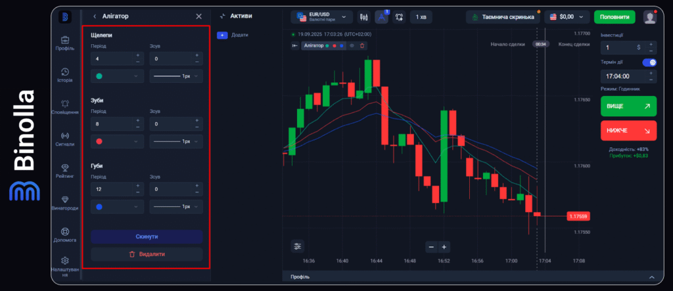Open the candlestick chart type selector
The height and width of the screenshot is (291, 673).
pyautogui.click(x=365, y=17)
